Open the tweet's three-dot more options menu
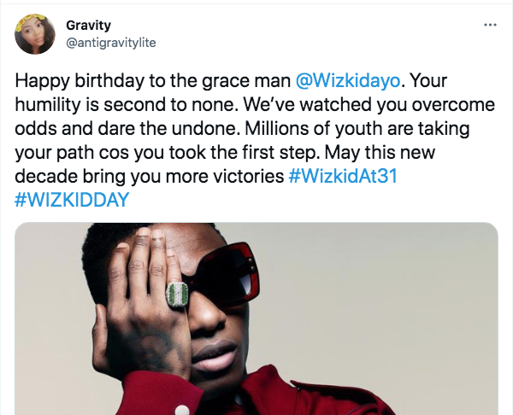 coord(490,25)
